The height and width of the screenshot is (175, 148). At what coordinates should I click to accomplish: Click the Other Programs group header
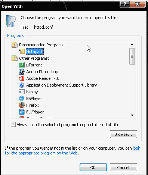34,58
